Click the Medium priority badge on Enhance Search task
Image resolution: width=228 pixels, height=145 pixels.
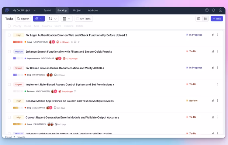(19, 52)
